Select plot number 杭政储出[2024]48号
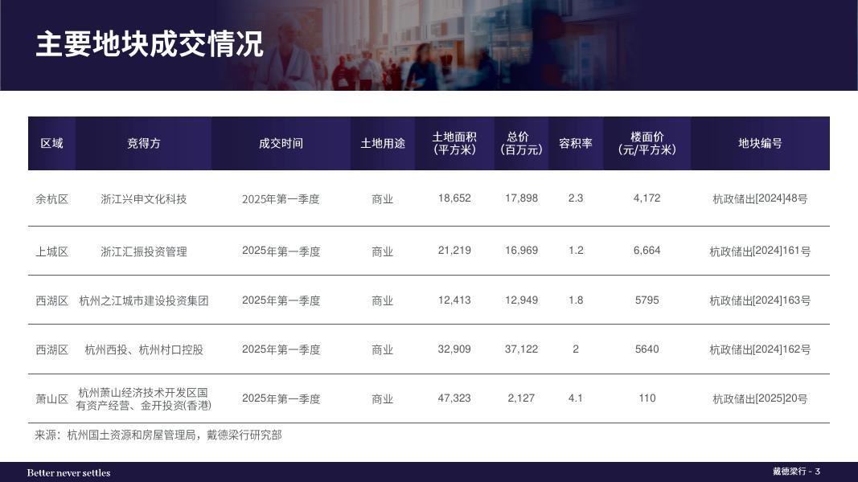This screenshot has width=858, height=482. (x=760, y=199)
